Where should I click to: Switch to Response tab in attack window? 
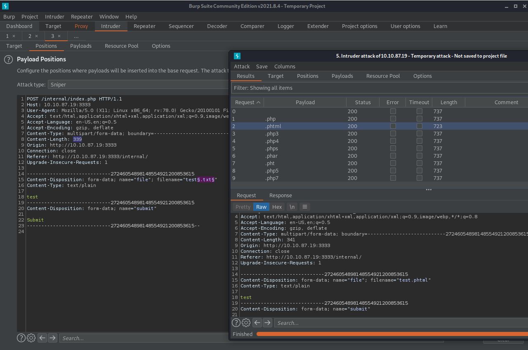[x=280, y=195]
